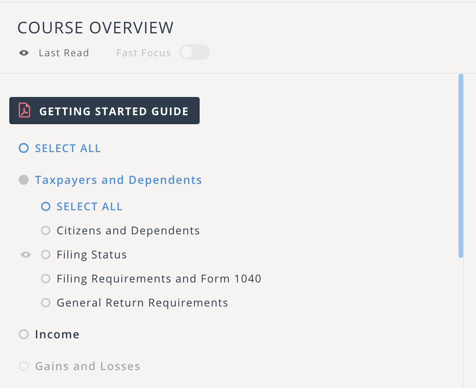The width and height of the screenshot is (476, 388).
Task: Open the Getting Started Guide
Action: coord(113,111)
